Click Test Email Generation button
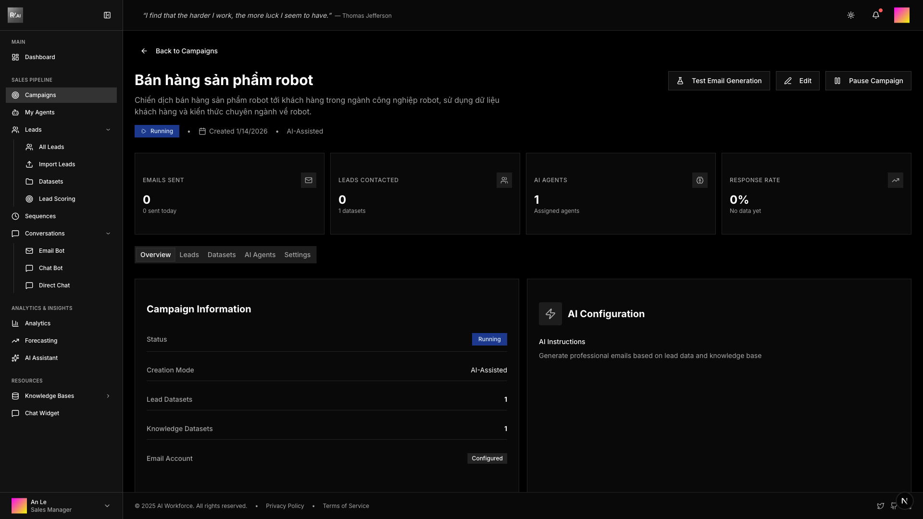923x519 pixels. 719,81
